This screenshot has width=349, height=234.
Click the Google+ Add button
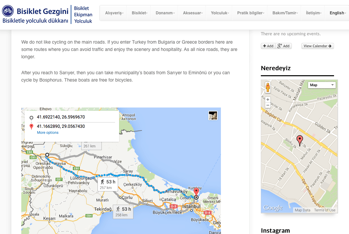tap(283, 46)
